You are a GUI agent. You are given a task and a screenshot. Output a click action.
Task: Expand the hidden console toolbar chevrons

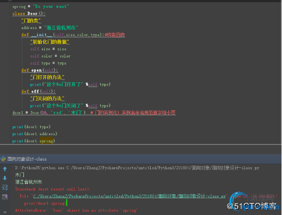point(5,212)
